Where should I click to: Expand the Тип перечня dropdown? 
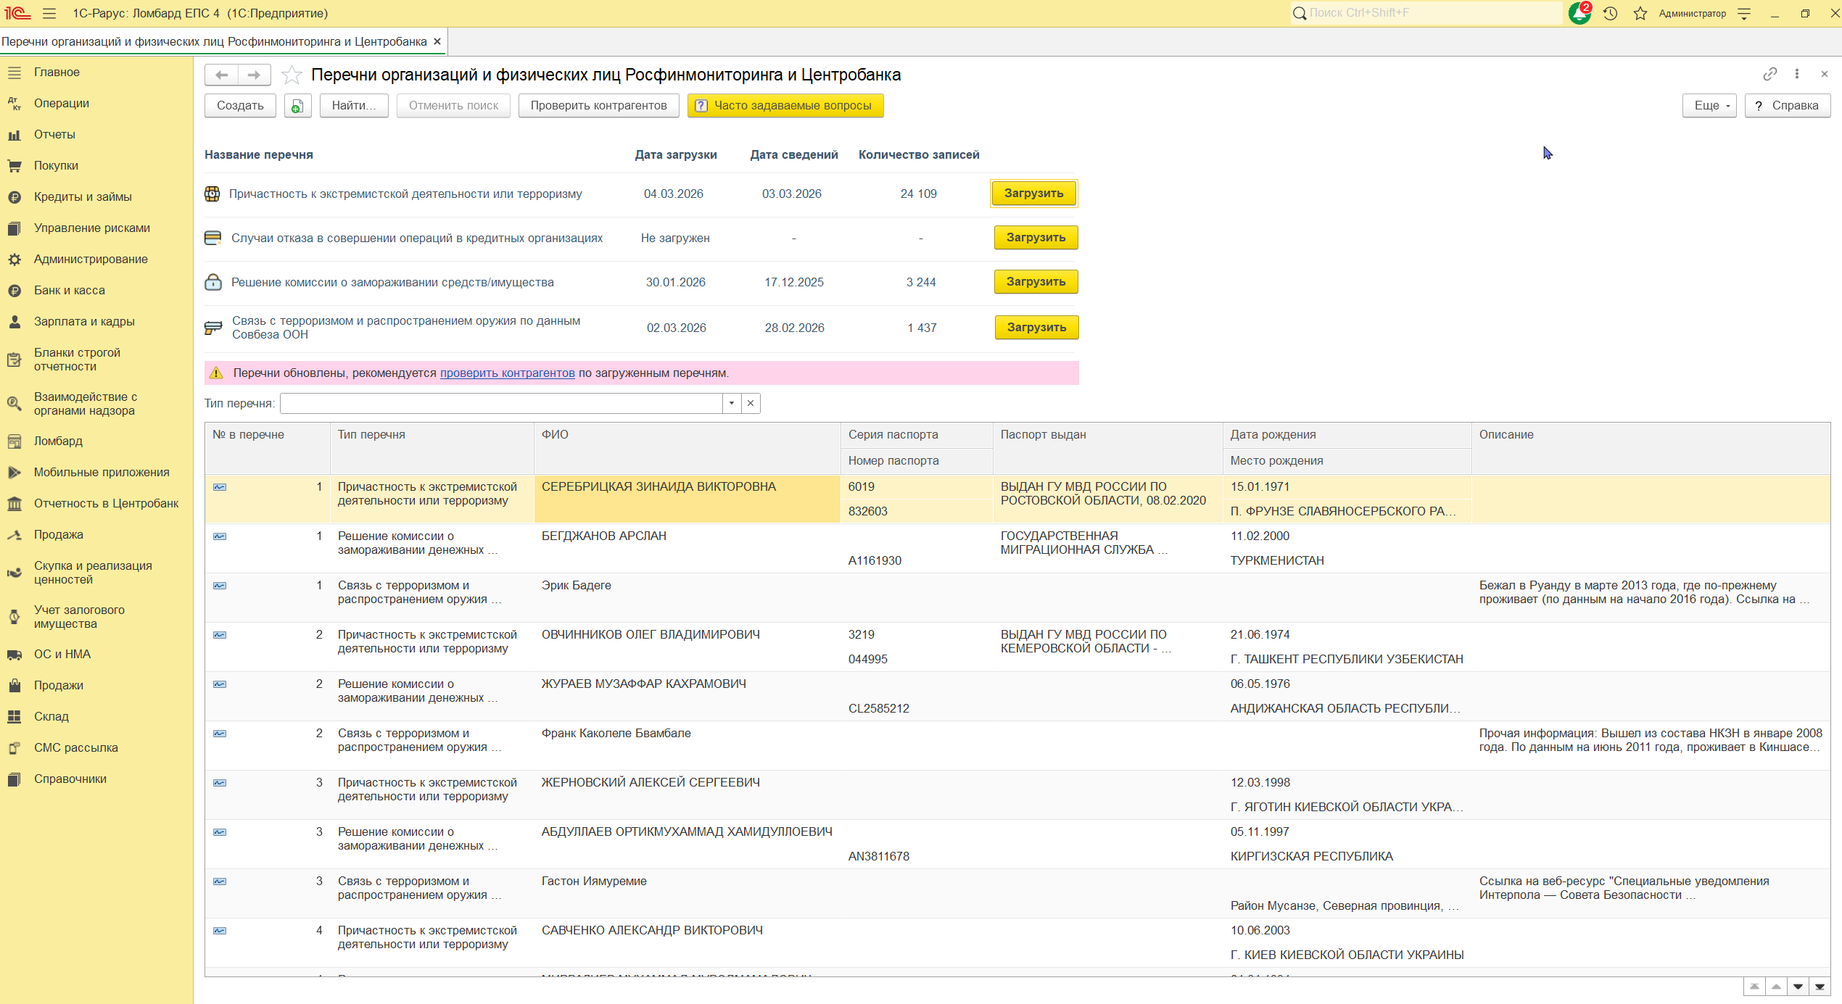[x=732, y=403]
